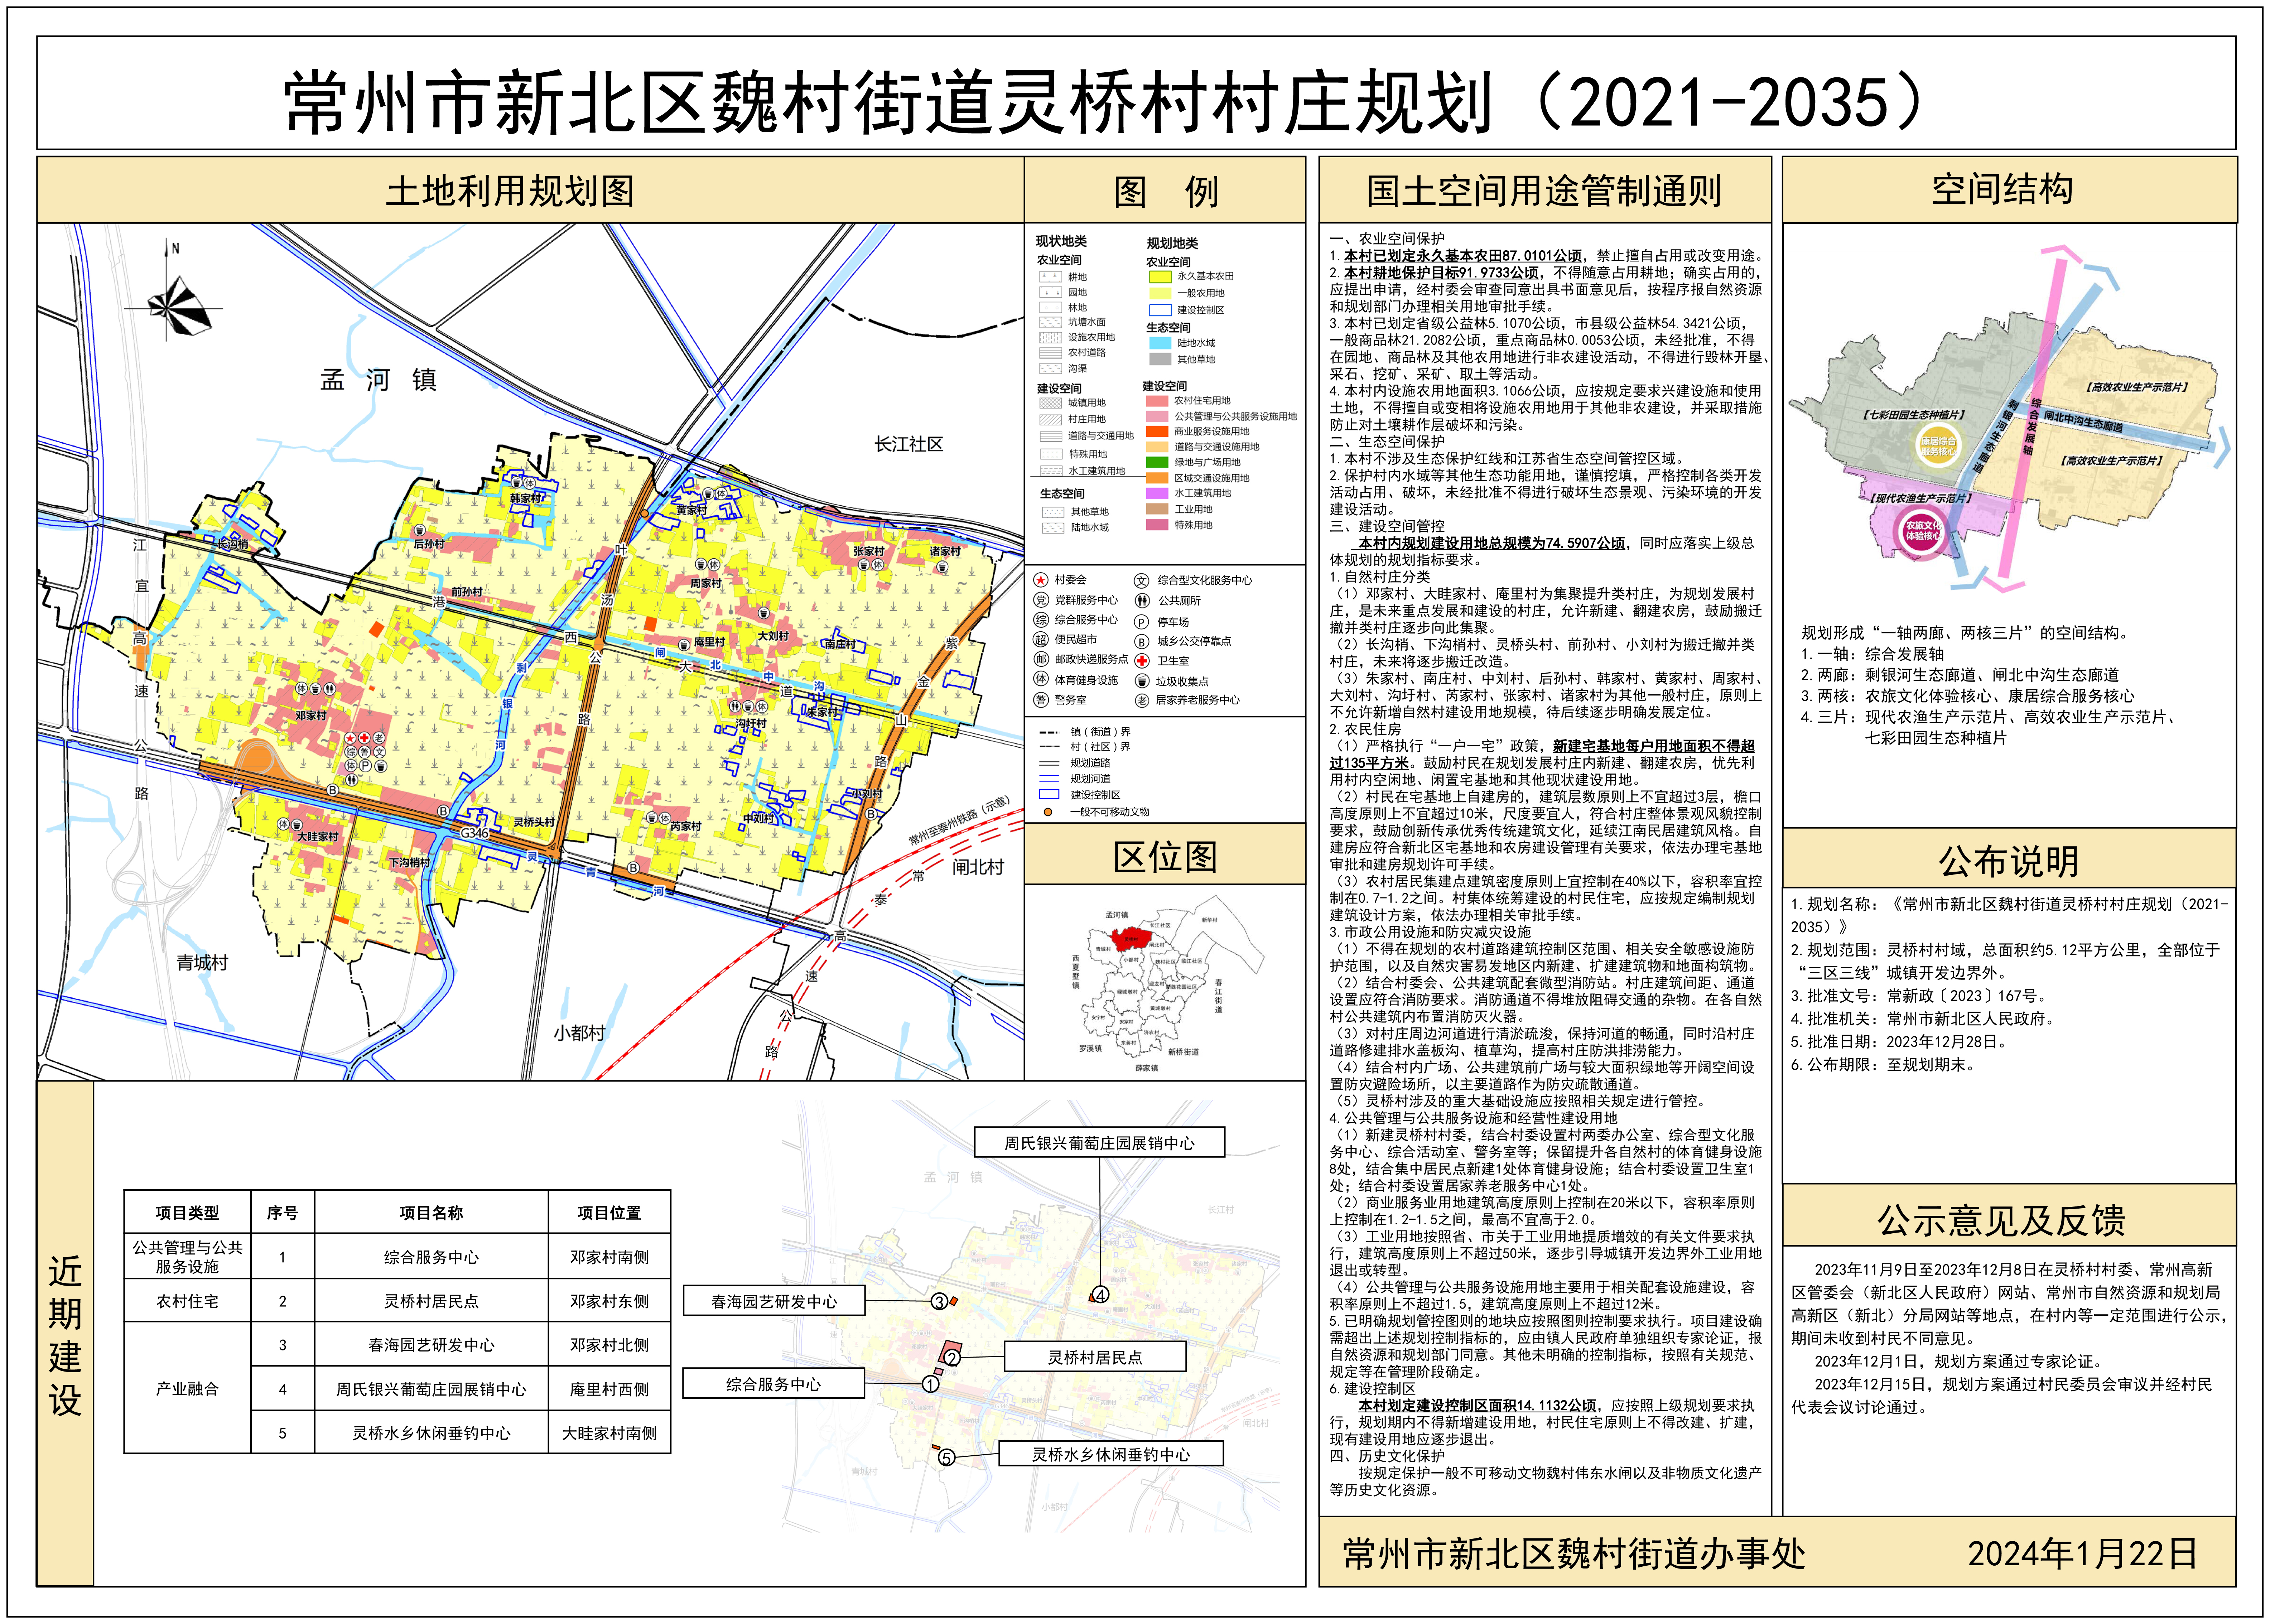
Task: Click the 国土空间用途管制通则 section header
Action: click(1544, 190)
